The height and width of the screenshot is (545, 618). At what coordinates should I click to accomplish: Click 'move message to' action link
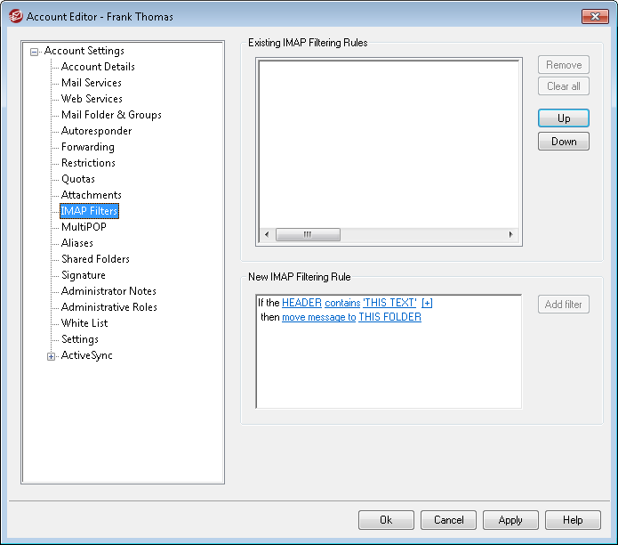click(319, 317)
